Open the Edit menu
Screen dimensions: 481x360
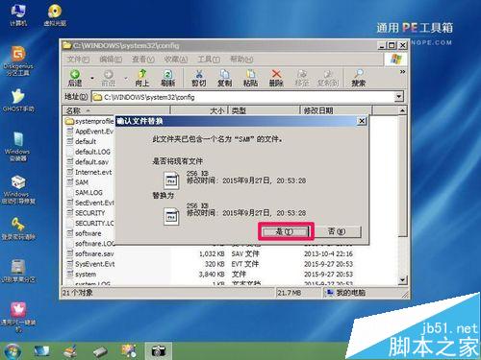tap(111, 60)
